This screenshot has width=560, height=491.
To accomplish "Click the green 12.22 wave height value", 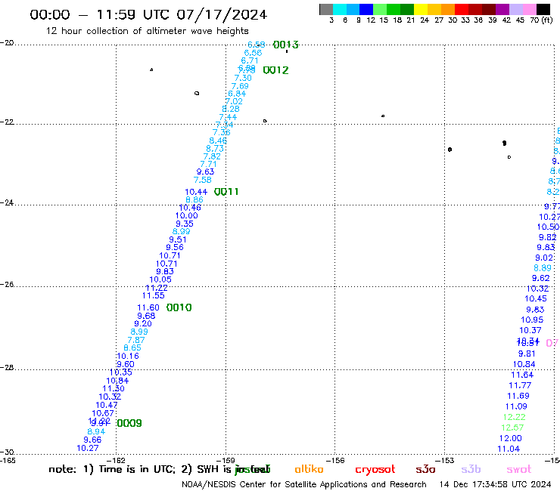I will (515, 417).
